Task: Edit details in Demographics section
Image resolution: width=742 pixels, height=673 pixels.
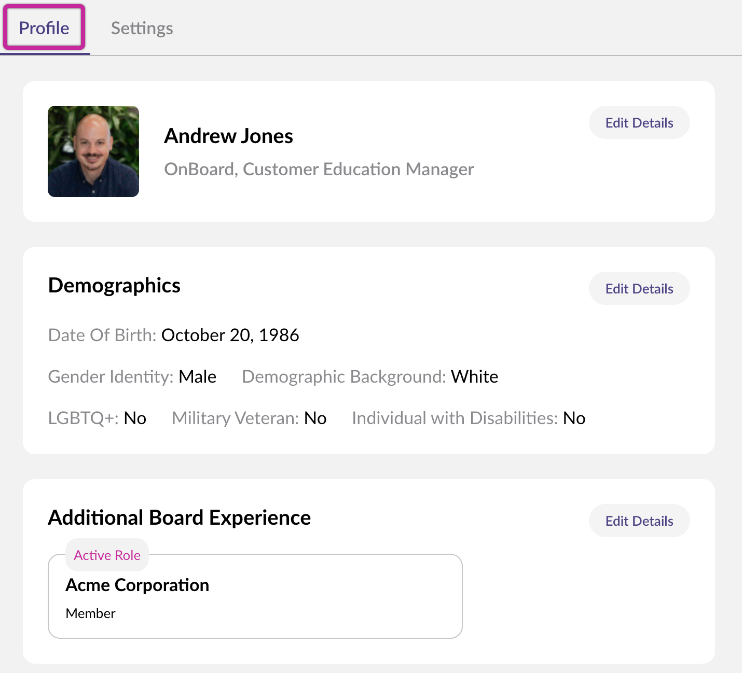Action: coord(639,289)
